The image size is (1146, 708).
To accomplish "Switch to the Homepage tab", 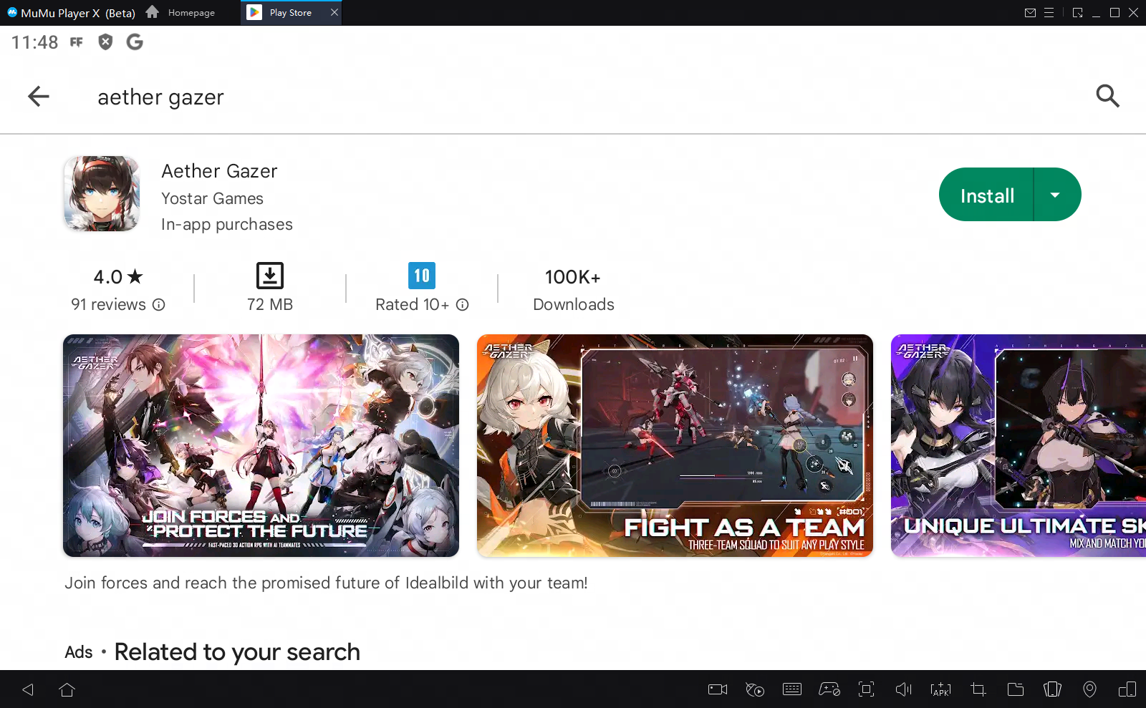I will (181, 12).
